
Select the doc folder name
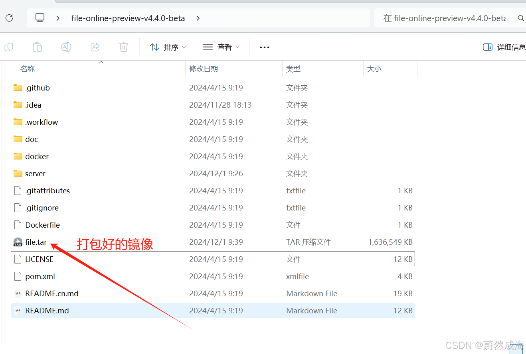point(32,139)
